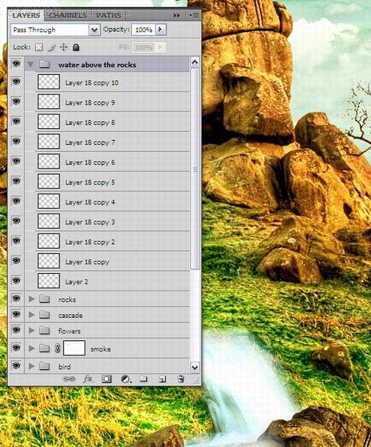Collapse the water above the rocks group
This screenshot has width=371, height=447.
(31, 65)
